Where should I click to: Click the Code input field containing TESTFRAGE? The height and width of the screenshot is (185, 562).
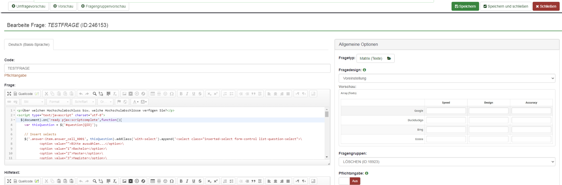tap(167, 68)
